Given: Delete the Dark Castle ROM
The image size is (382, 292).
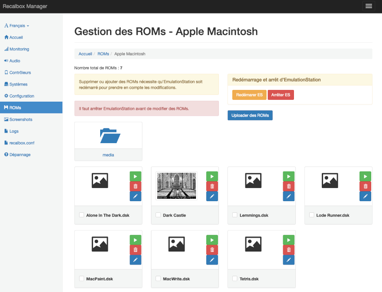Looking at the screenshot, I should (x=212, y=186).
